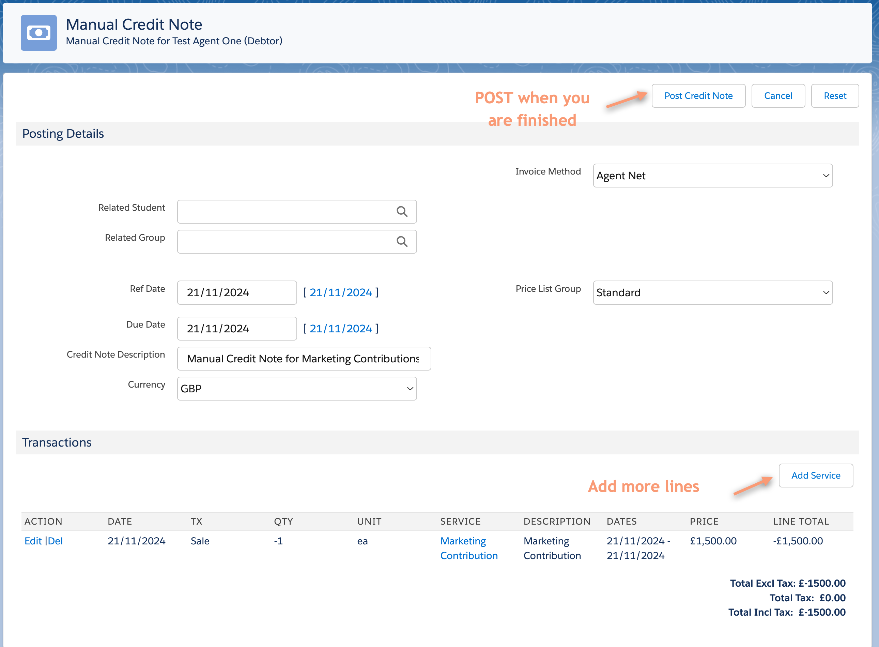Click the Credit Note Description text field
Image resolution: width=879 pixels, height=647 pixels.
click(x=304, y=359)
